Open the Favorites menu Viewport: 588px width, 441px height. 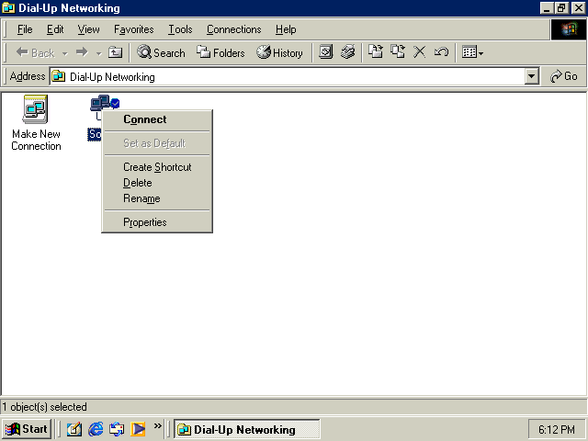[x=134, y=29]
